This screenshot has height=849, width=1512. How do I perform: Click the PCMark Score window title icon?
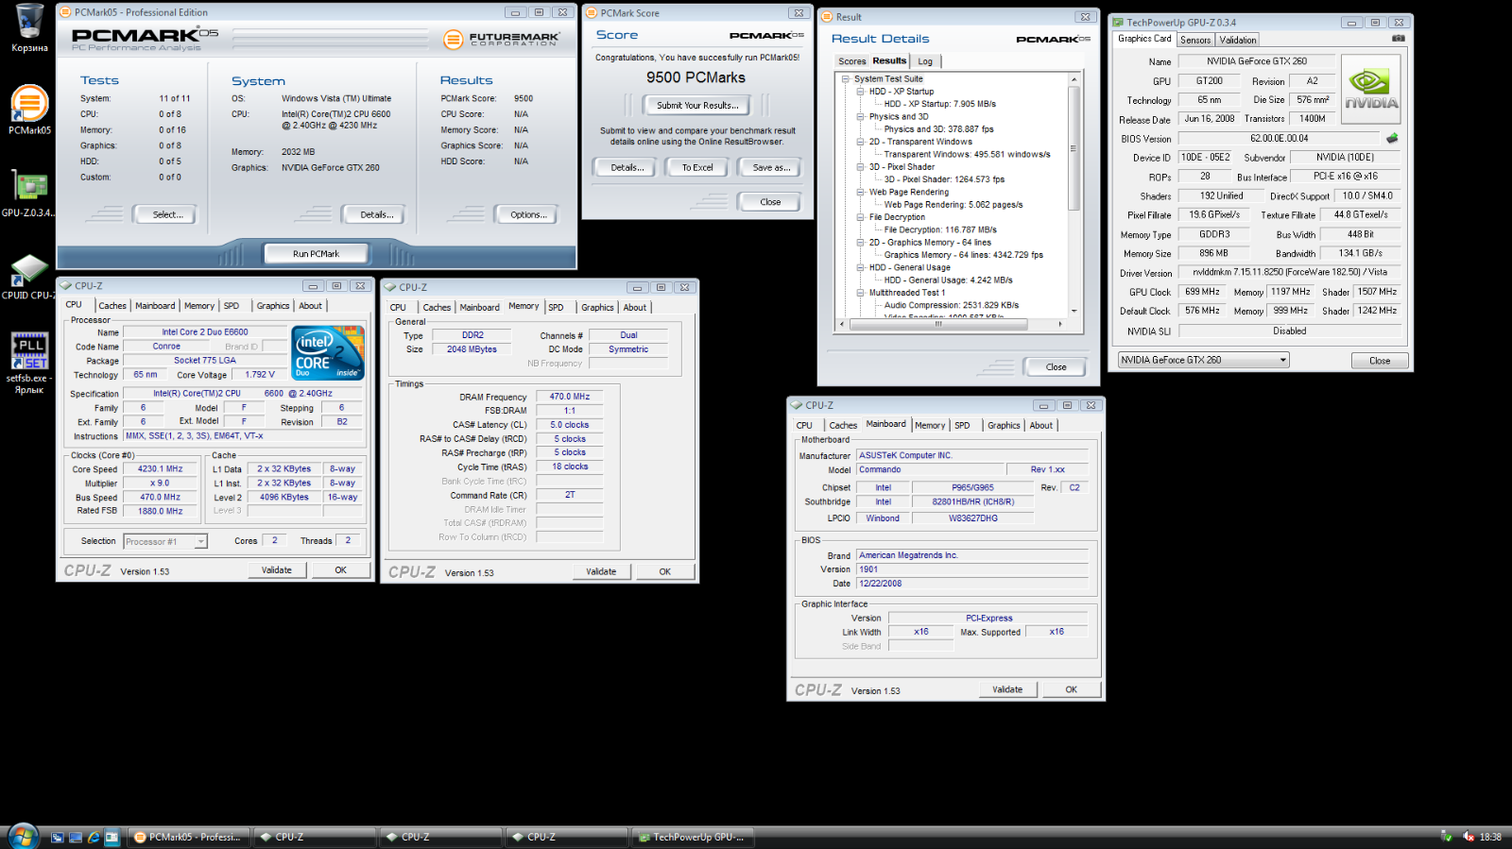[592, 12]
